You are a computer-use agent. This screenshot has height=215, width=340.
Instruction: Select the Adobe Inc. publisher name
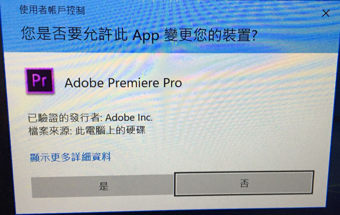coord(129,118)
